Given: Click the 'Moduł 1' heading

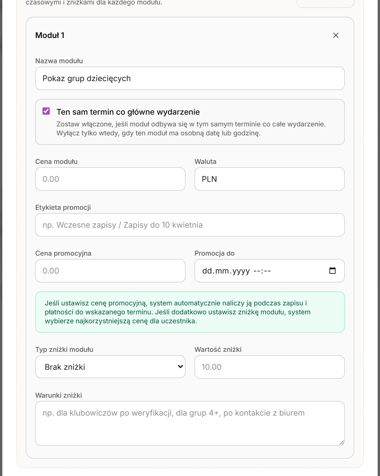Looking at the screenshot, I should coord(50,35).
